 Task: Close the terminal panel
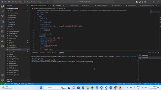click(x=158, y=52)
